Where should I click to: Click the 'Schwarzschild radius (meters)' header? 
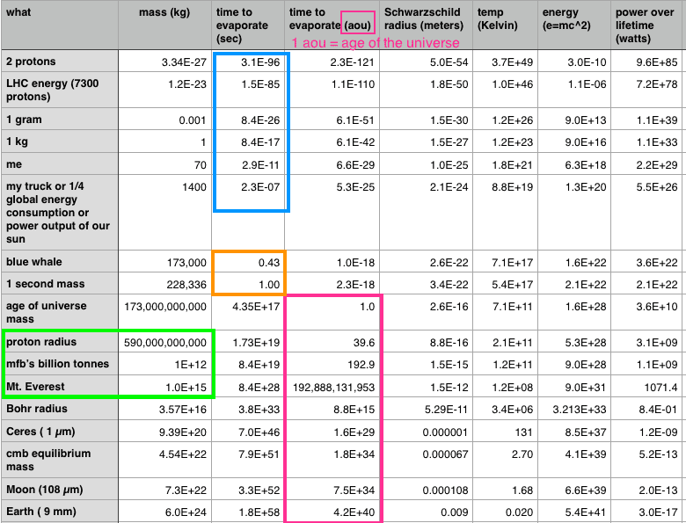pyautogui.click(x=426, y=25)
